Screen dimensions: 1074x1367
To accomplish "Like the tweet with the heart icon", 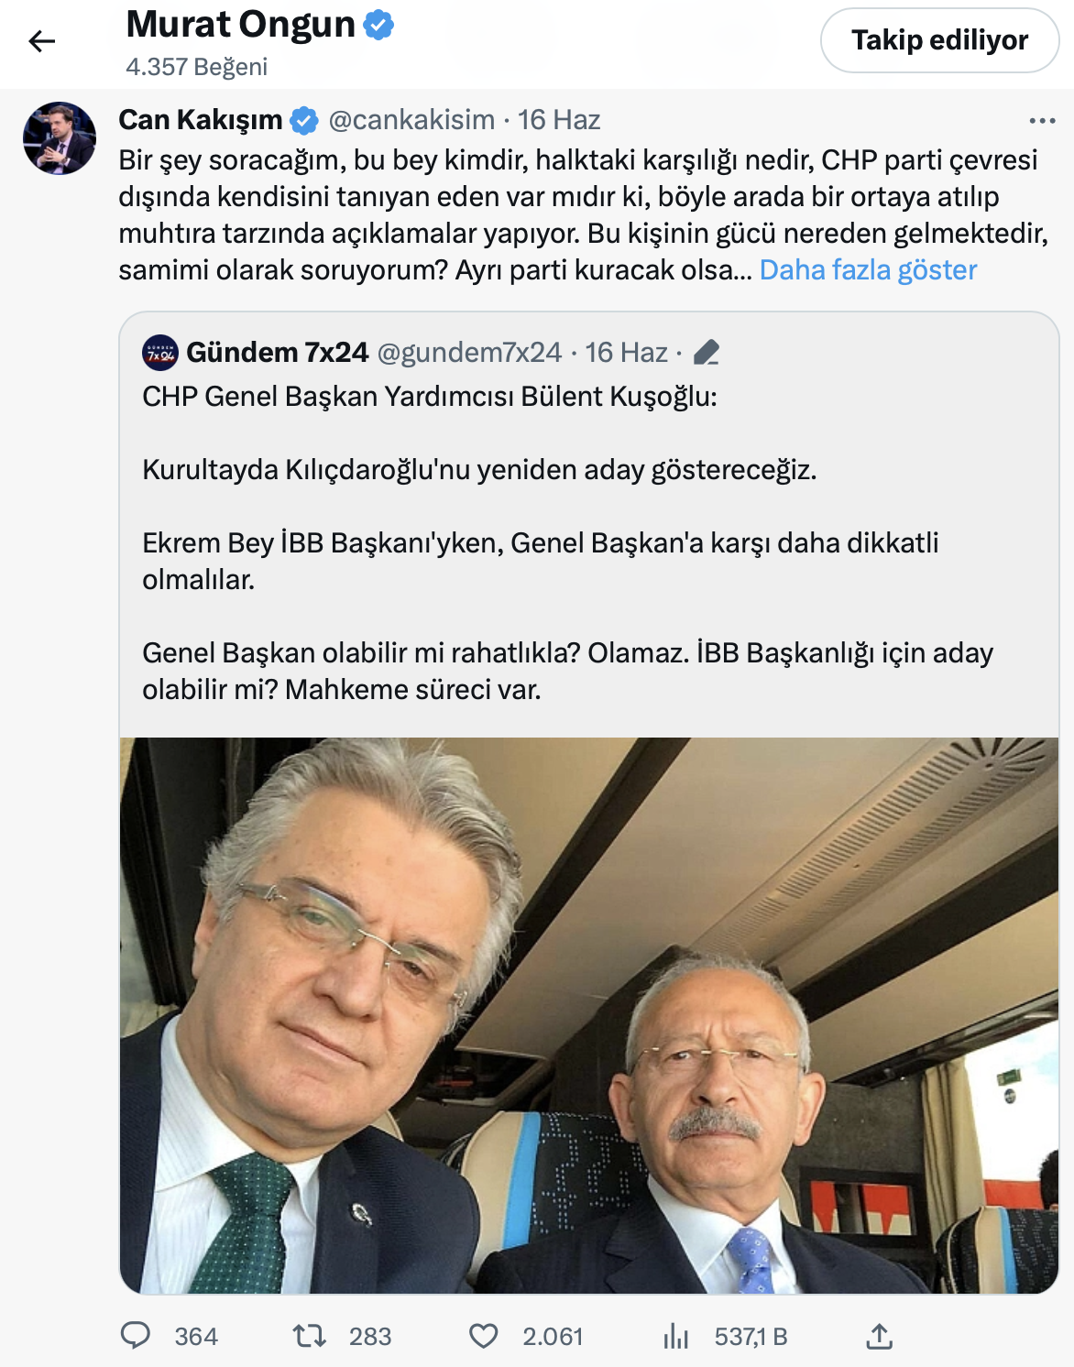I will point(484,1336).
